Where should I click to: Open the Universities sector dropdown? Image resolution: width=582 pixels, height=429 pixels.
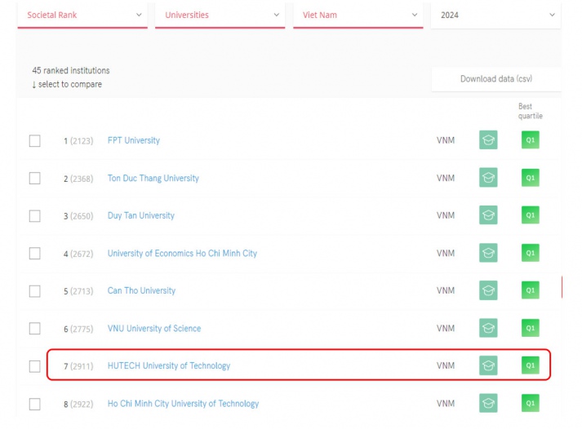[220, 15]
